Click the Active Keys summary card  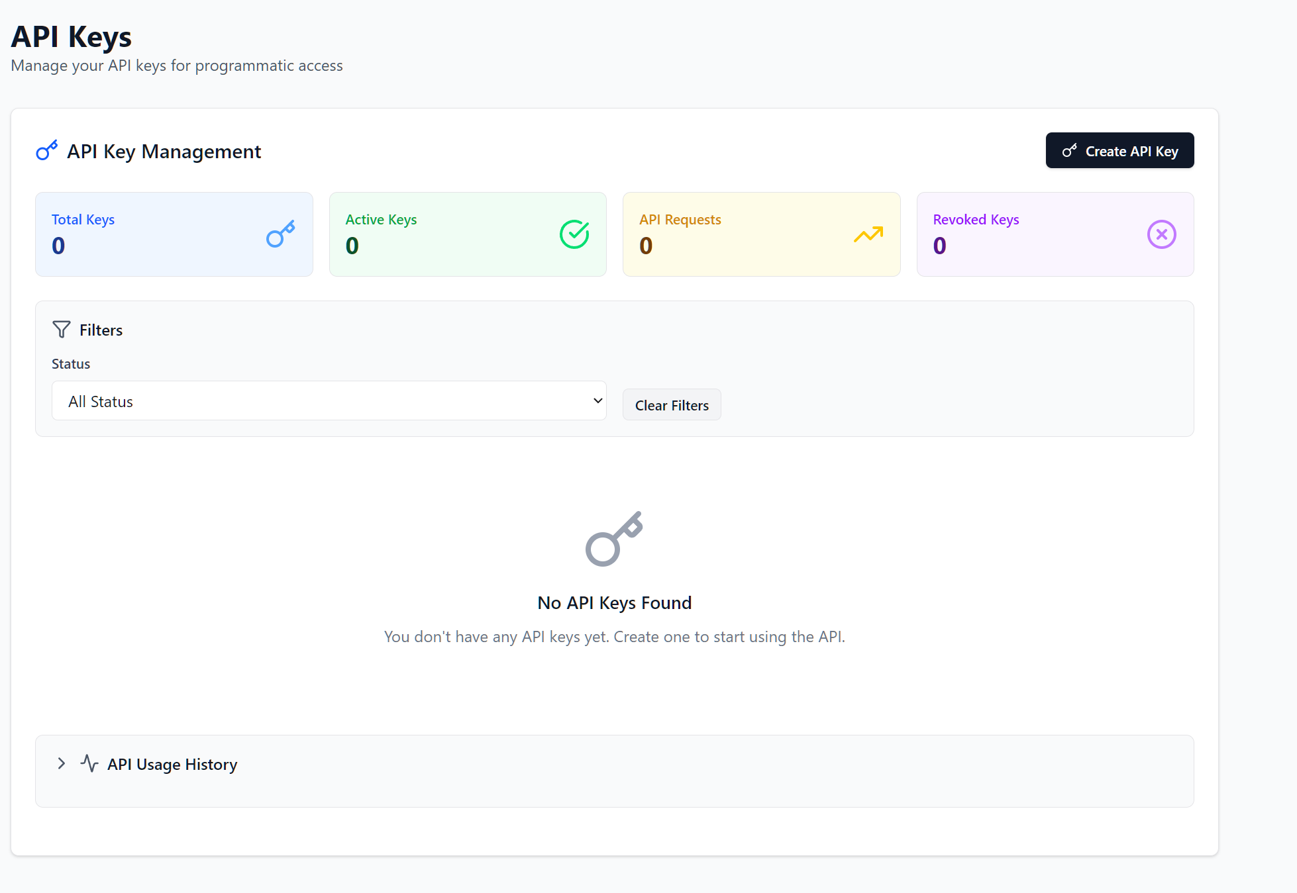(x=467, y=234)
